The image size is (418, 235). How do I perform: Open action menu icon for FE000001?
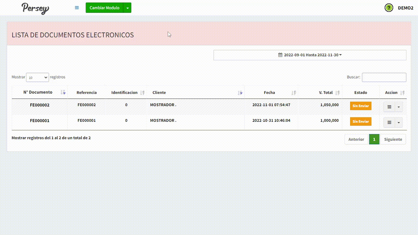(389, 122)
